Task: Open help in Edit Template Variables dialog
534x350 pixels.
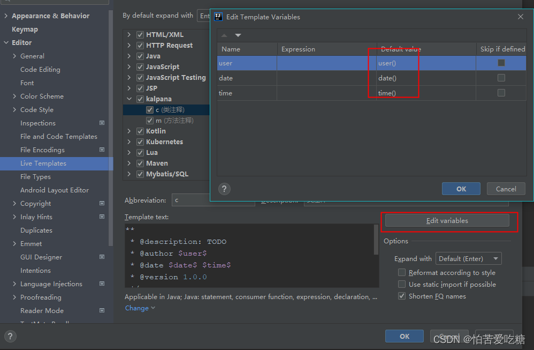Action: 224,189
